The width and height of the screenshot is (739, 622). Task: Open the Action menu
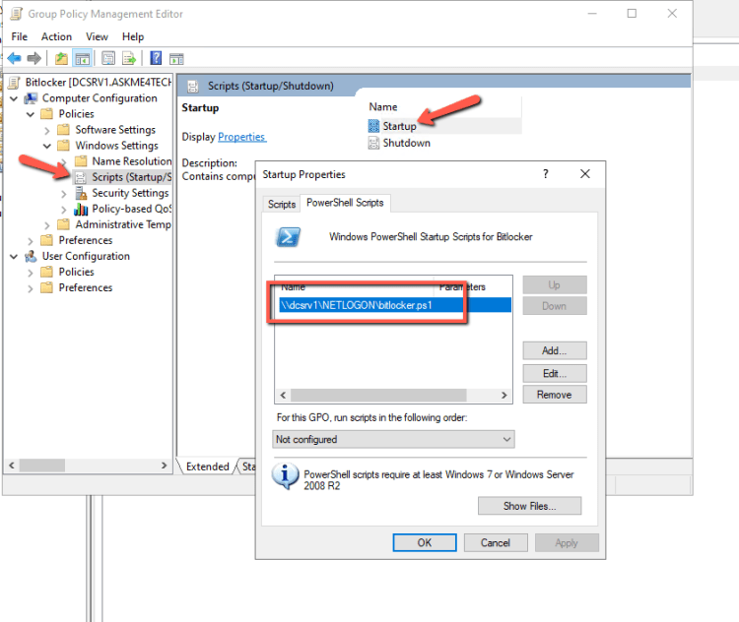click(56, 36)
